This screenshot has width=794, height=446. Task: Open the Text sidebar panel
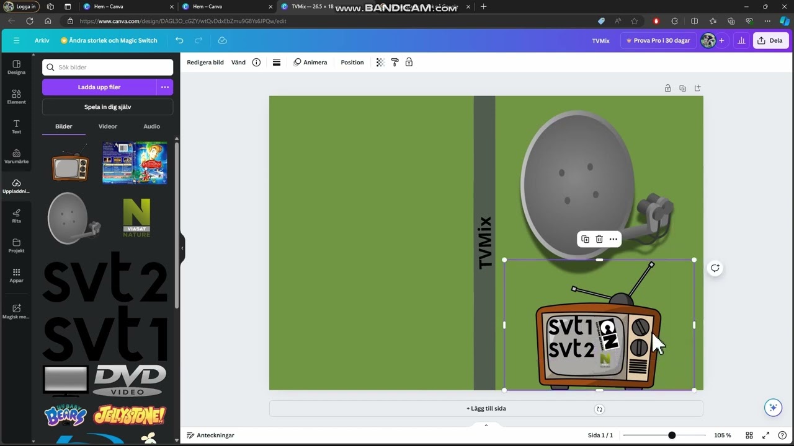point(16,127)
